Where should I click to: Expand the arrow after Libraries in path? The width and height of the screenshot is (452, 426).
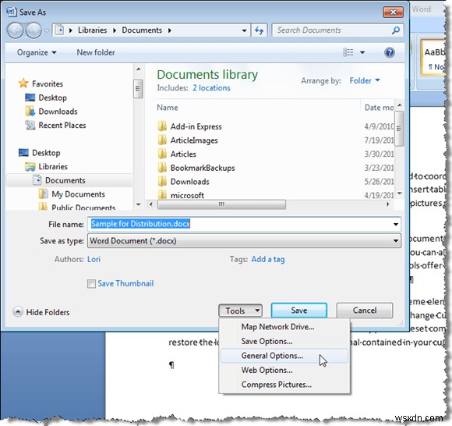coord(115,30)
